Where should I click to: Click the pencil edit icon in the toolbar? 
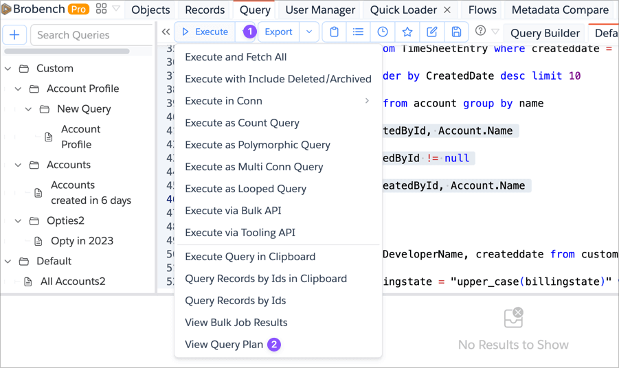pyautogui.click(x=432, y=32)
